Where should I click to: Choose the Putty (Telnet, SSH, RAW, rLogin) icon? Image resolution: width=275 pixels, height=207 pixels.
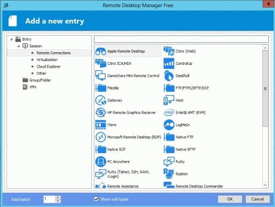pos(101,174)
